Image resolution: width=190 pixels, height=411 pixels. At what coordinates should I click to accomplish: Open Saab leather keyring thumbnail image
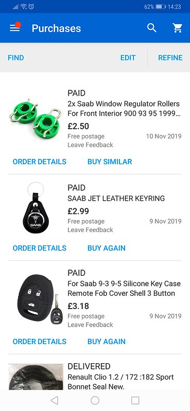[36, 208]
